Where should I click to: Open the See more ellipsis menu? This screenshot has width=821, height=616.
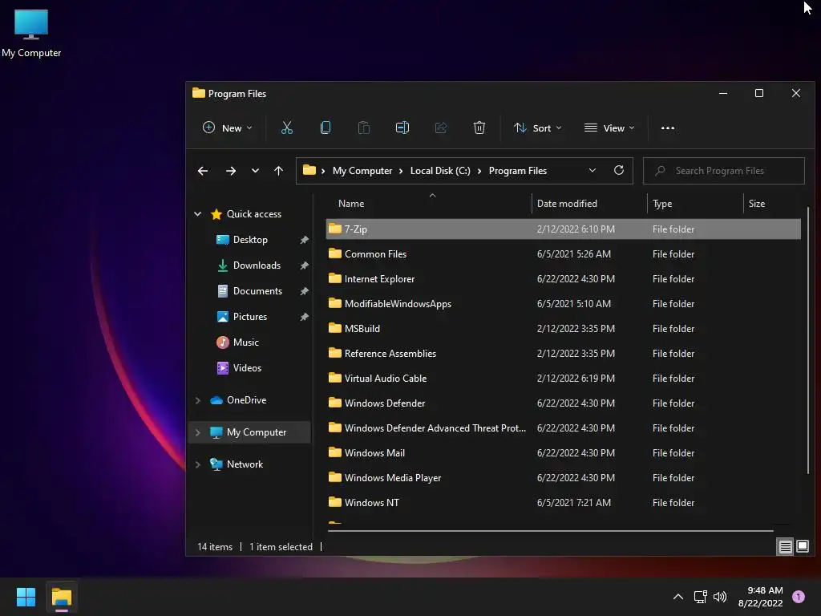click(668, 128)
